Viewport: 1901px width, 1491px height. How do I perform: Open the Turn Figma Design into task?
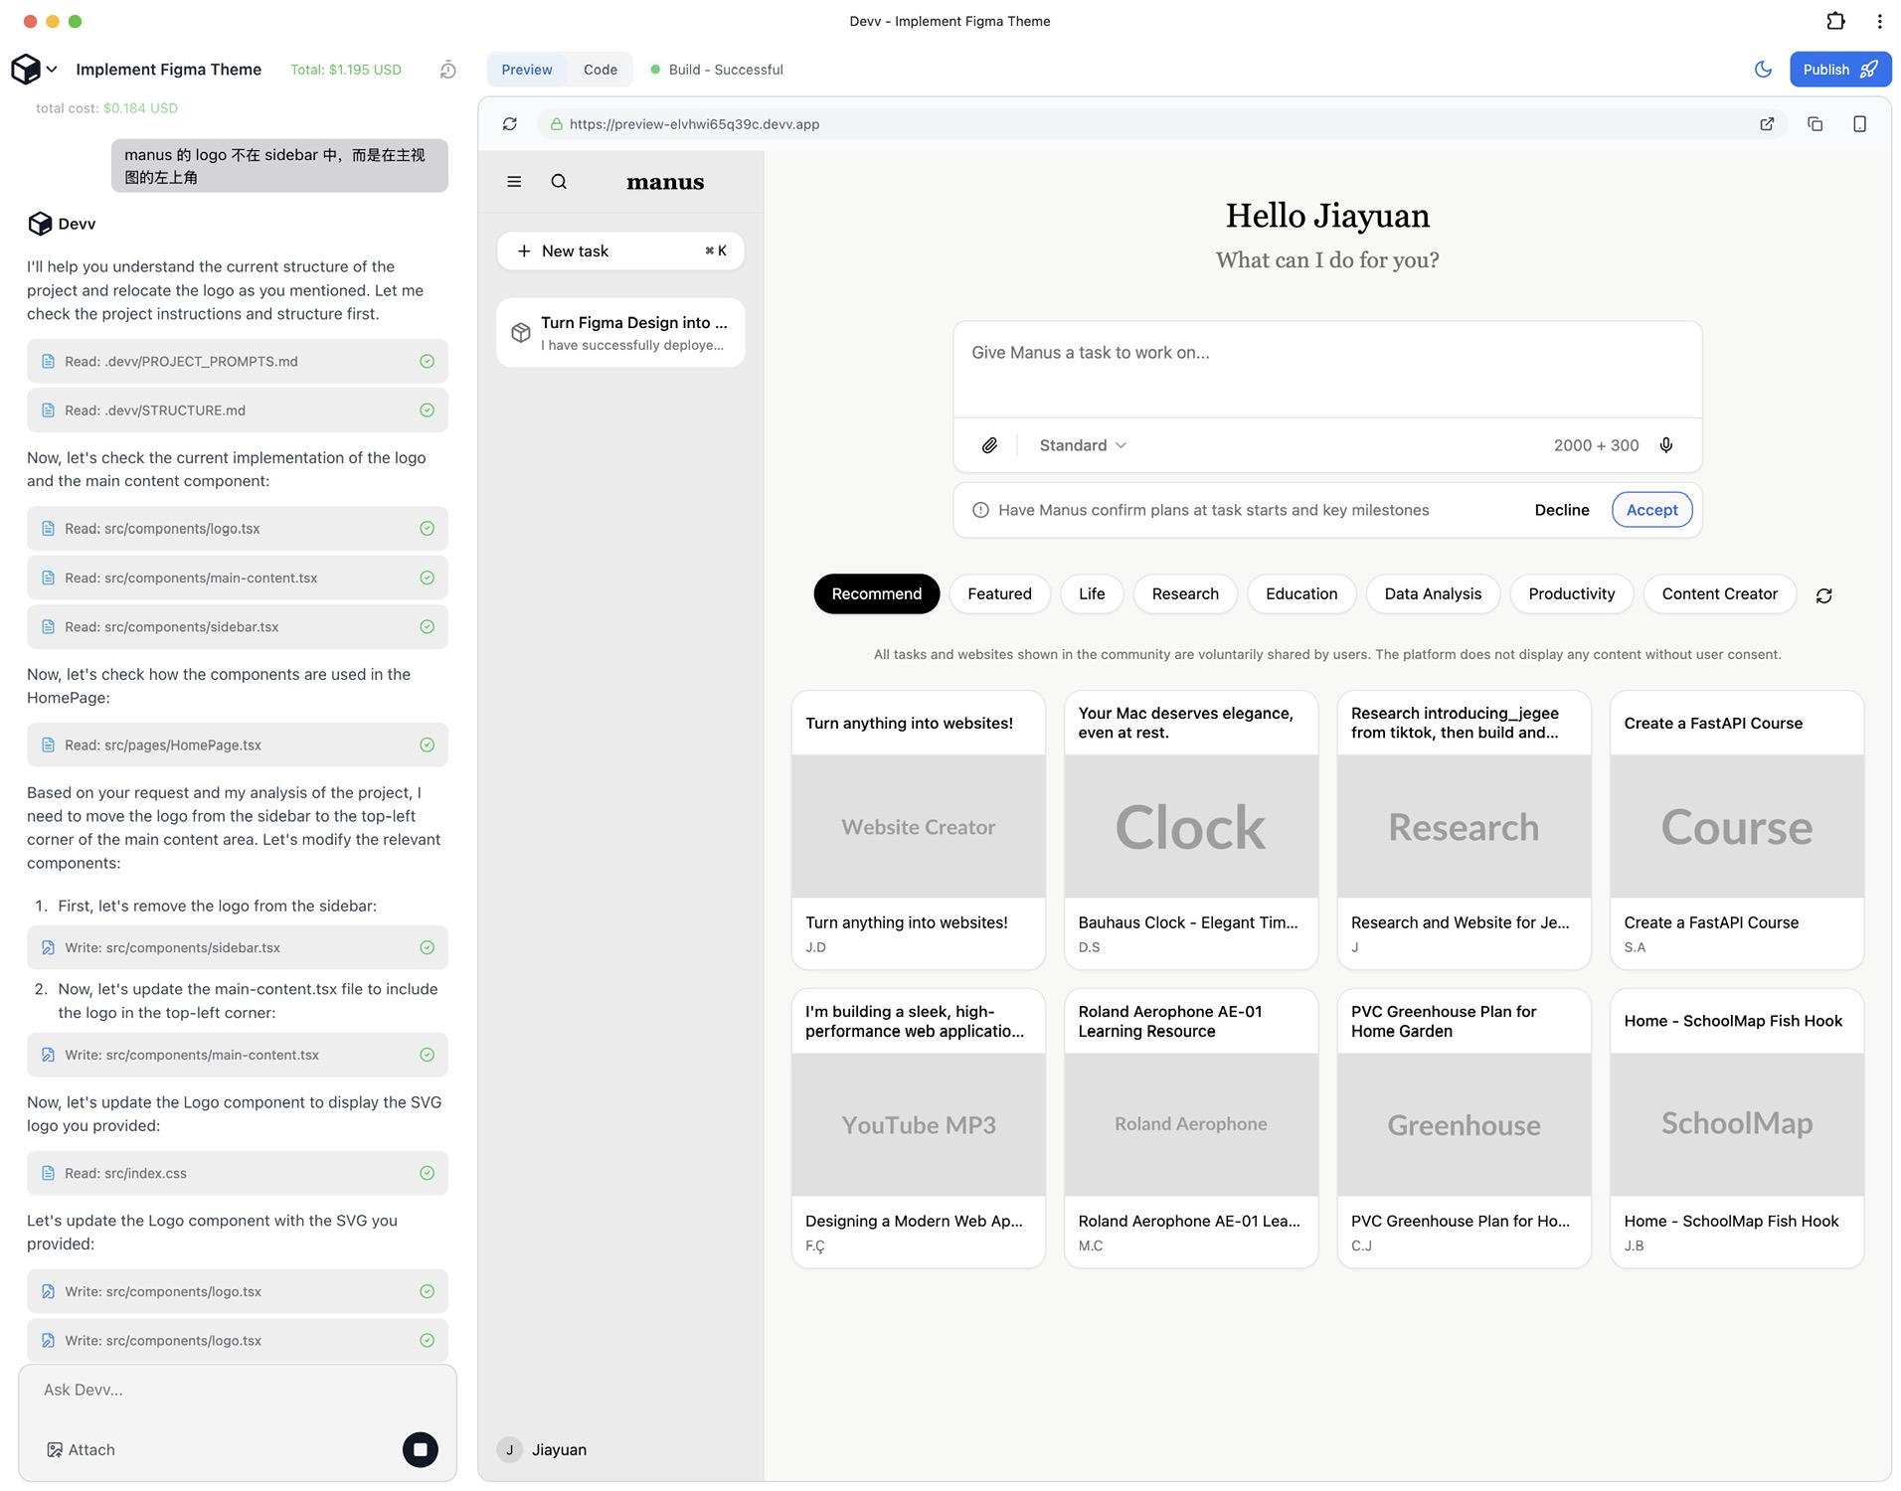click(x=620, y=333)
